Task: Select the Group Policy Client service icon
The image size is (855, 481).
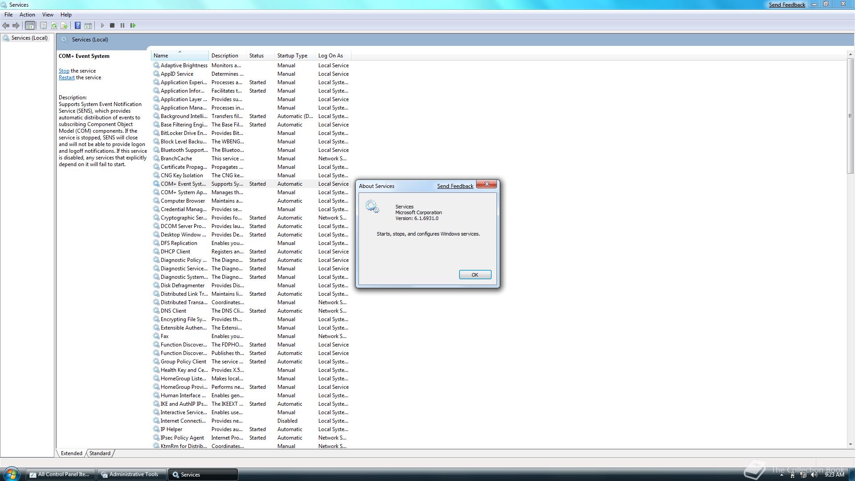Action: (x=156, y=362)
